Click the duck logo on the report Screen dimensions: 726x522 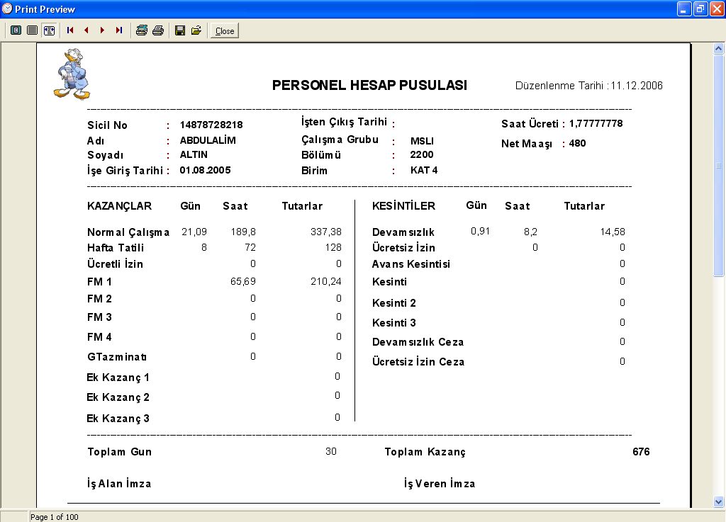point(71,74)
